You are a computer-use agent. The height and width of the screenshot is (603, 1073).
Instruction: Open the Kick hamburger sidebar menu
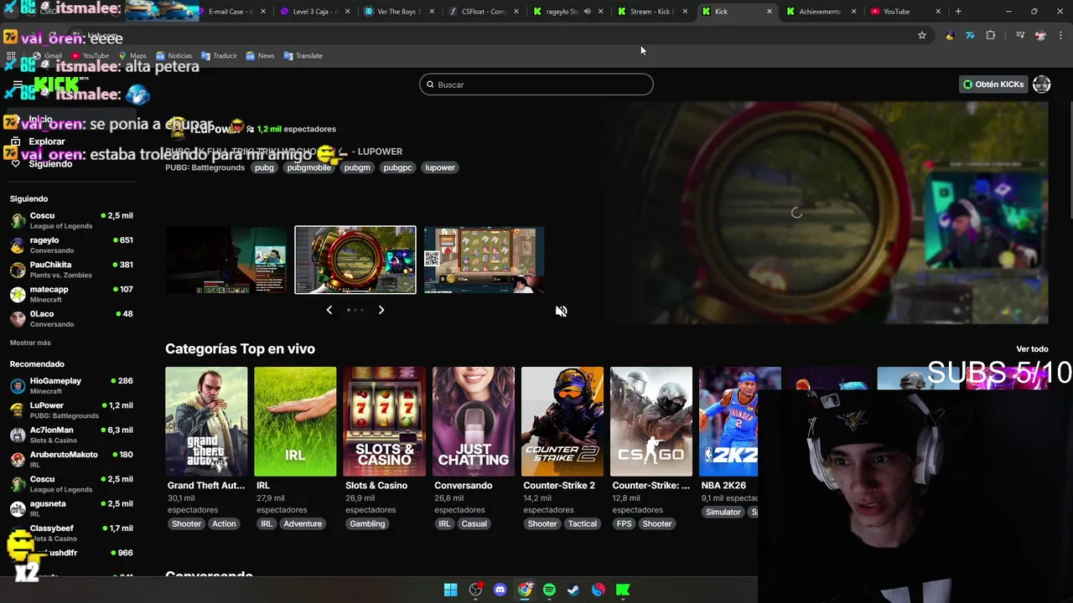coord(18,85)
